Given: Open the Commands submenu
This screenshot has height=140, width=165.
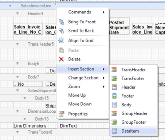Looking at the screenshot, I should tap(83, 12).
